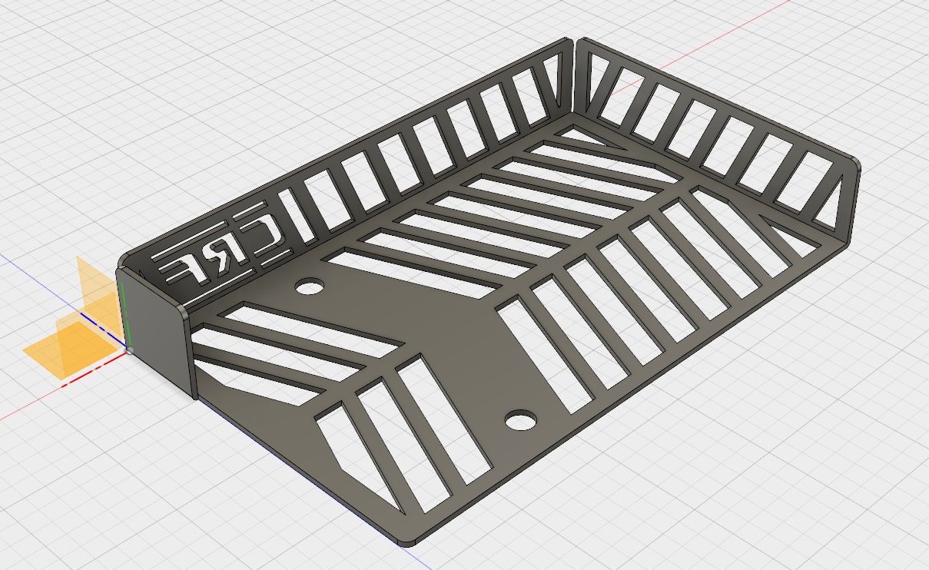Select the origin point at the tray corner
The width and height of the screenshot is (929, 570).
pyautogui.click(x=129, y=350)
